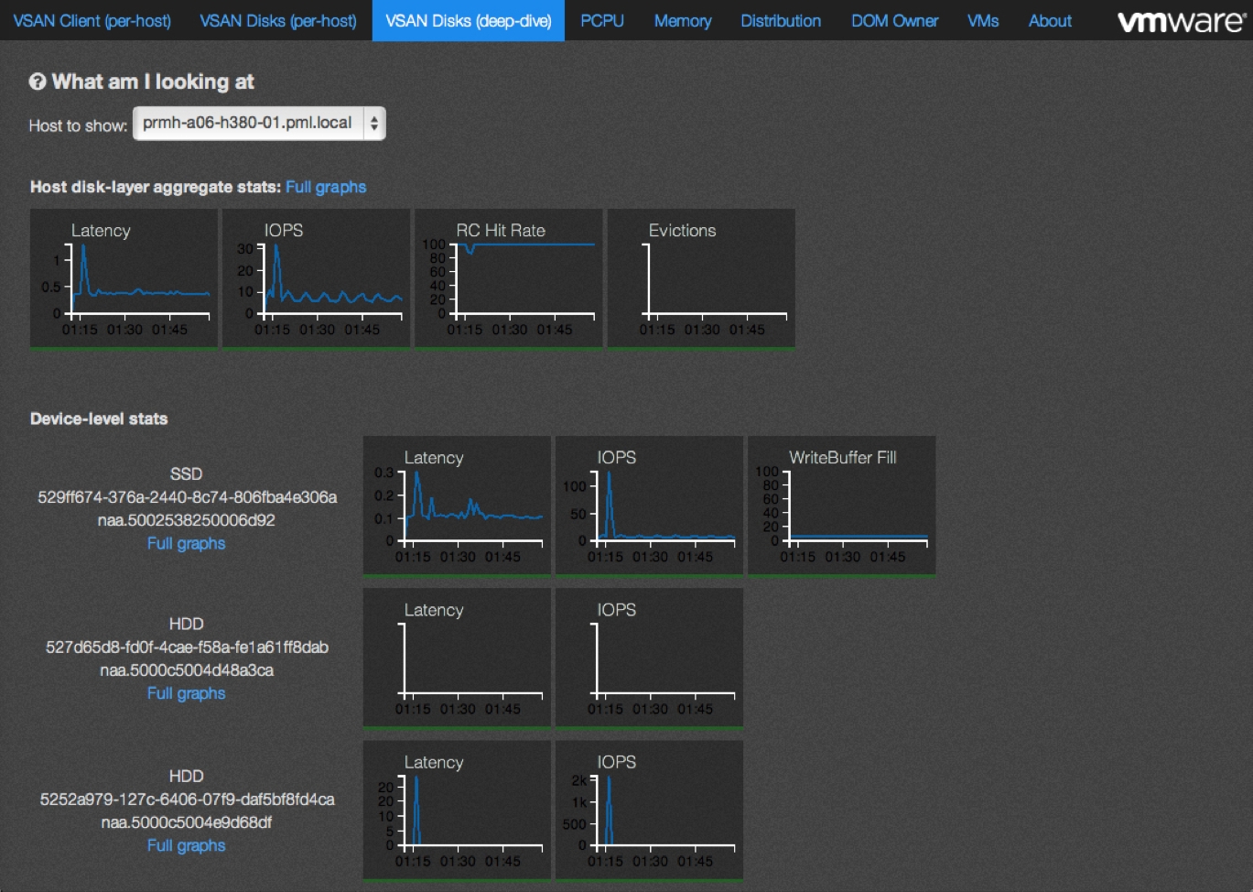
Task: Open the Host to show dropdown
Action: [259, 123]
